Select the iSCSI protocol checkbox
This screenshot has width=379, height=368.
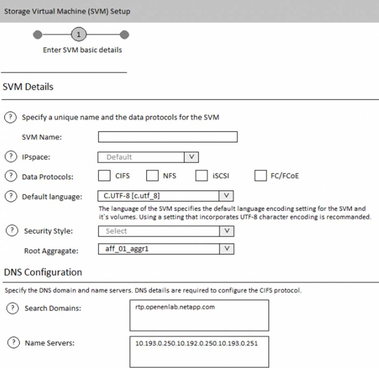click(201, 176)
